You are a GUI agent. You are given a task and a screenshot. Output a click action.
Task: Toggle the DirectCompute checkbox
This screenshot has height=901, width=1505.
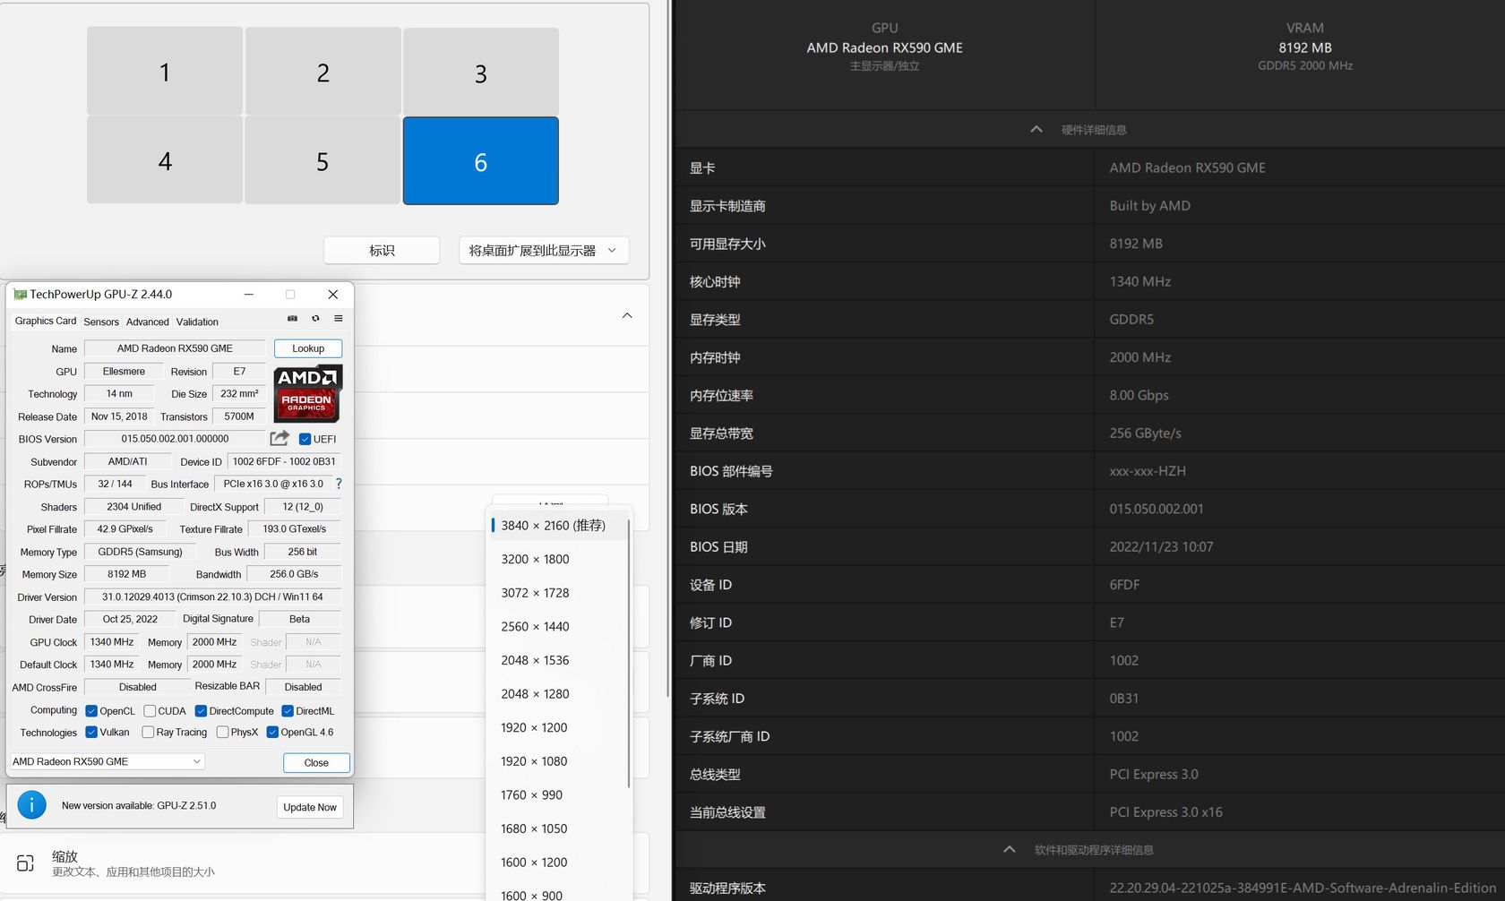tap(201, 711)
